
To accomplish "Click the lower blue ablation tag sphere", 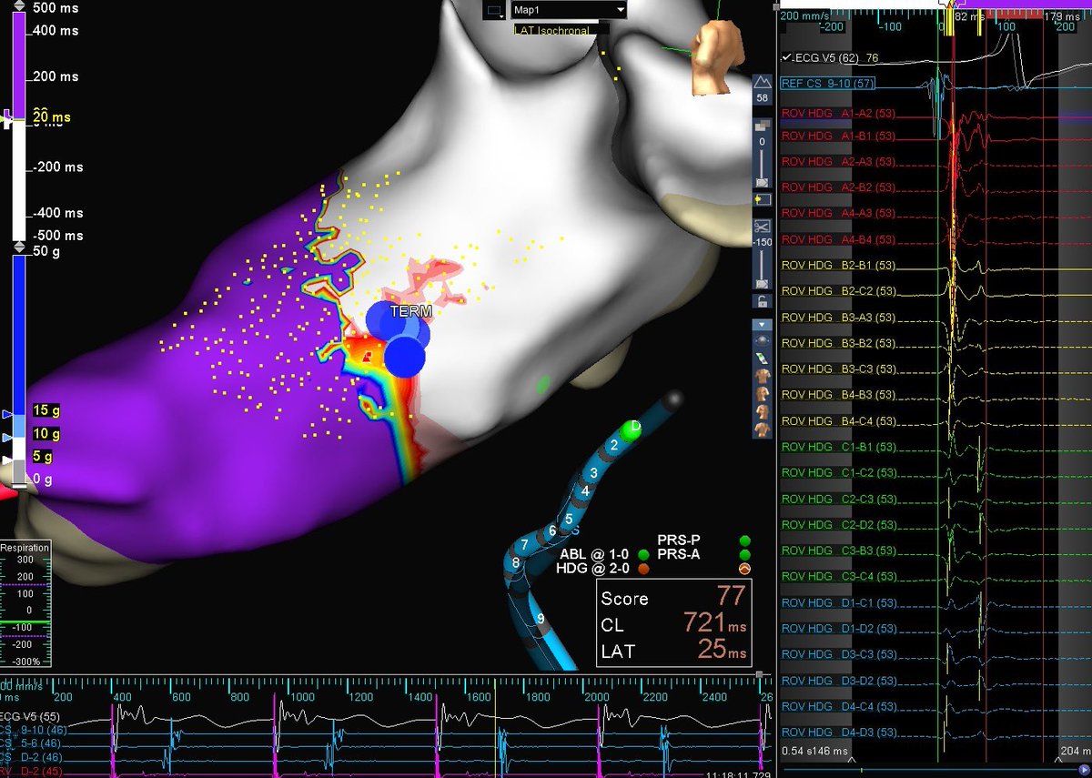I will point(406,356).
